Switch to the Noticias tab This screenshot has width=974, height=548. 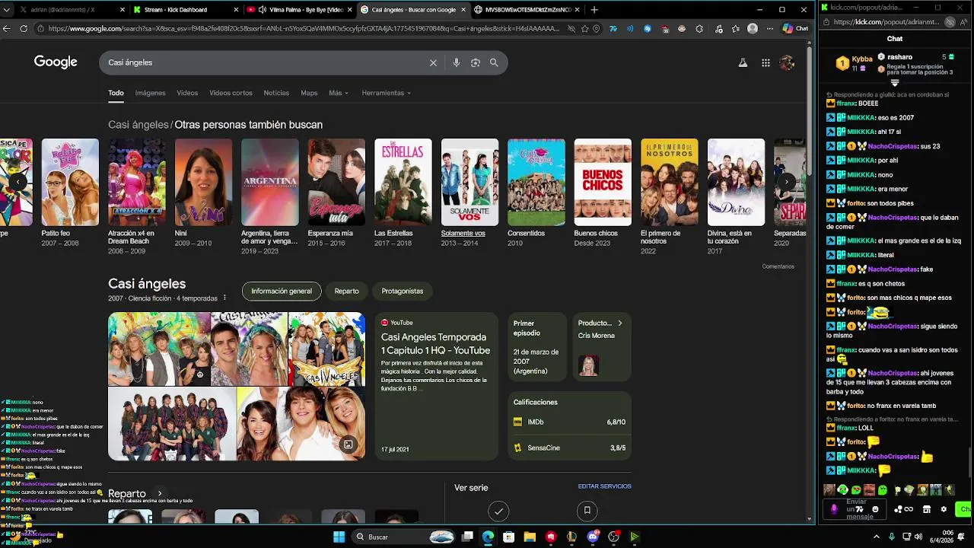coord(276,93)
